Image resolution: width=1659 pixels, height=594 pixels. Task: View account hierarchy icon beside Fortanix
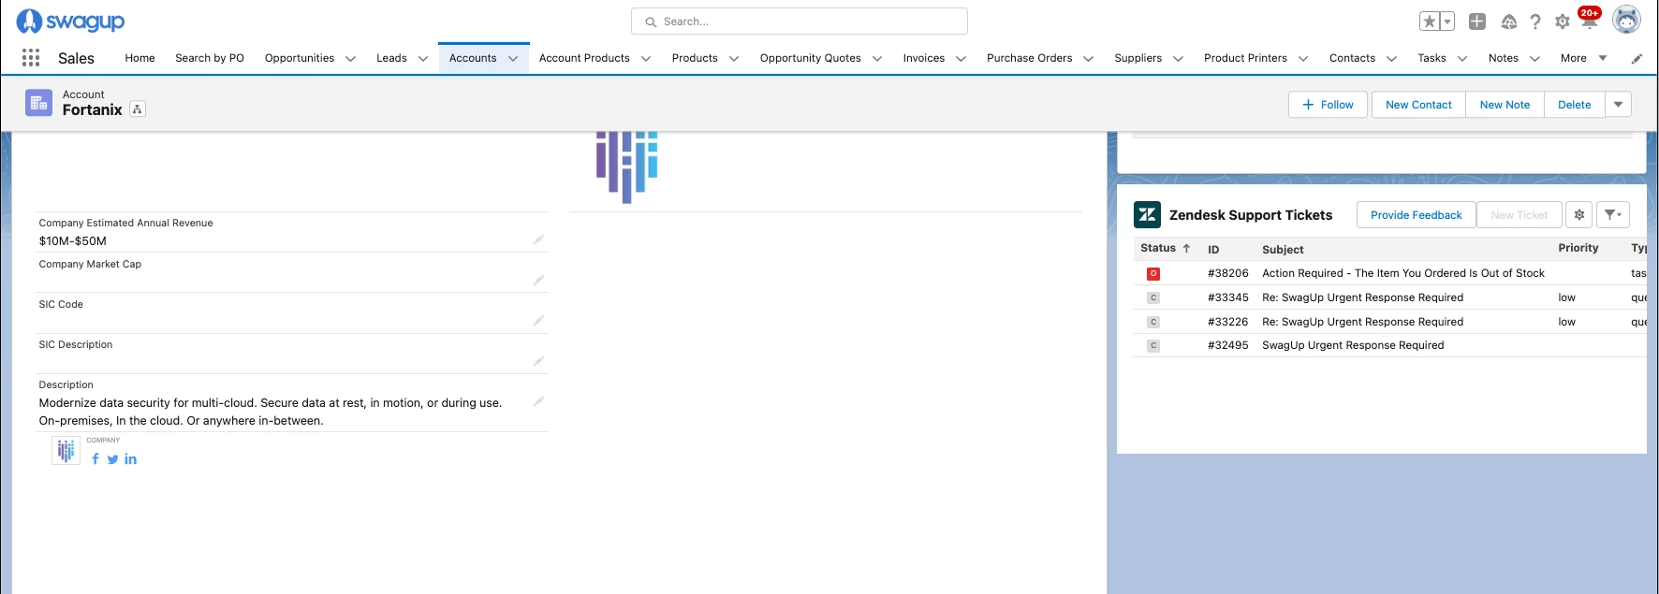[138, 109]
